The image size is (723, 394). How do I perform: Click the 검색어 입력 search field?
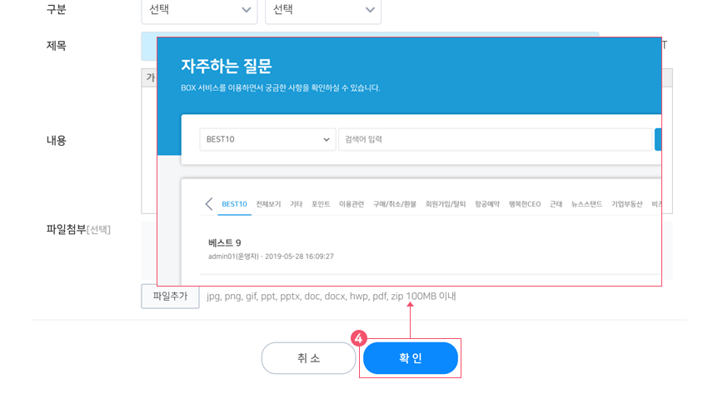(x=496, y=139)
